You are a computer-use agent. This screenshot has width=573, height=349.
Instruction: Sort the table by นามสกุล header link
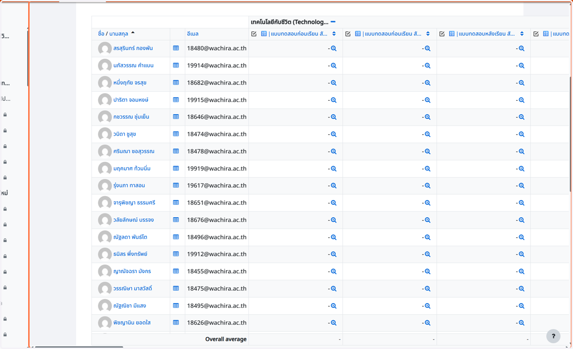(x=118, y=34)
